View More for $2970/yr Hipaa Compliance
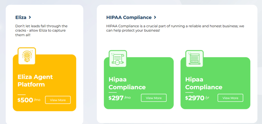This screenshot has height=124, width=262. click(231, 98)
